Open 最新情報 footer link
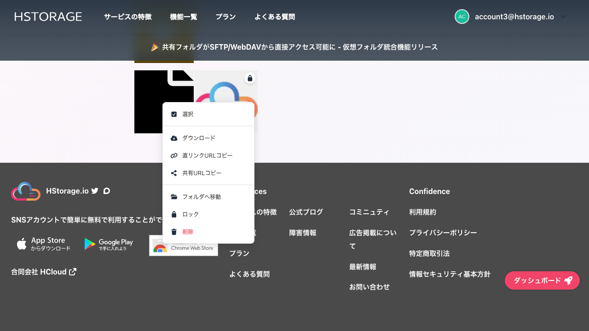 click(363, 267)
